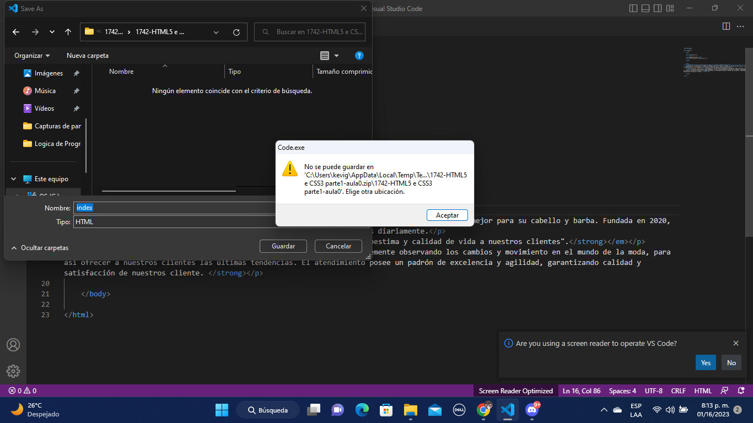Click CRLF end-of-line status item

tap(678, 391)
